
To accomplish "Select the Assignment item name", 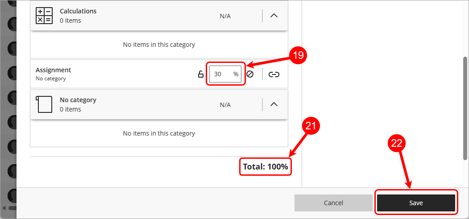I will [53, 70].
